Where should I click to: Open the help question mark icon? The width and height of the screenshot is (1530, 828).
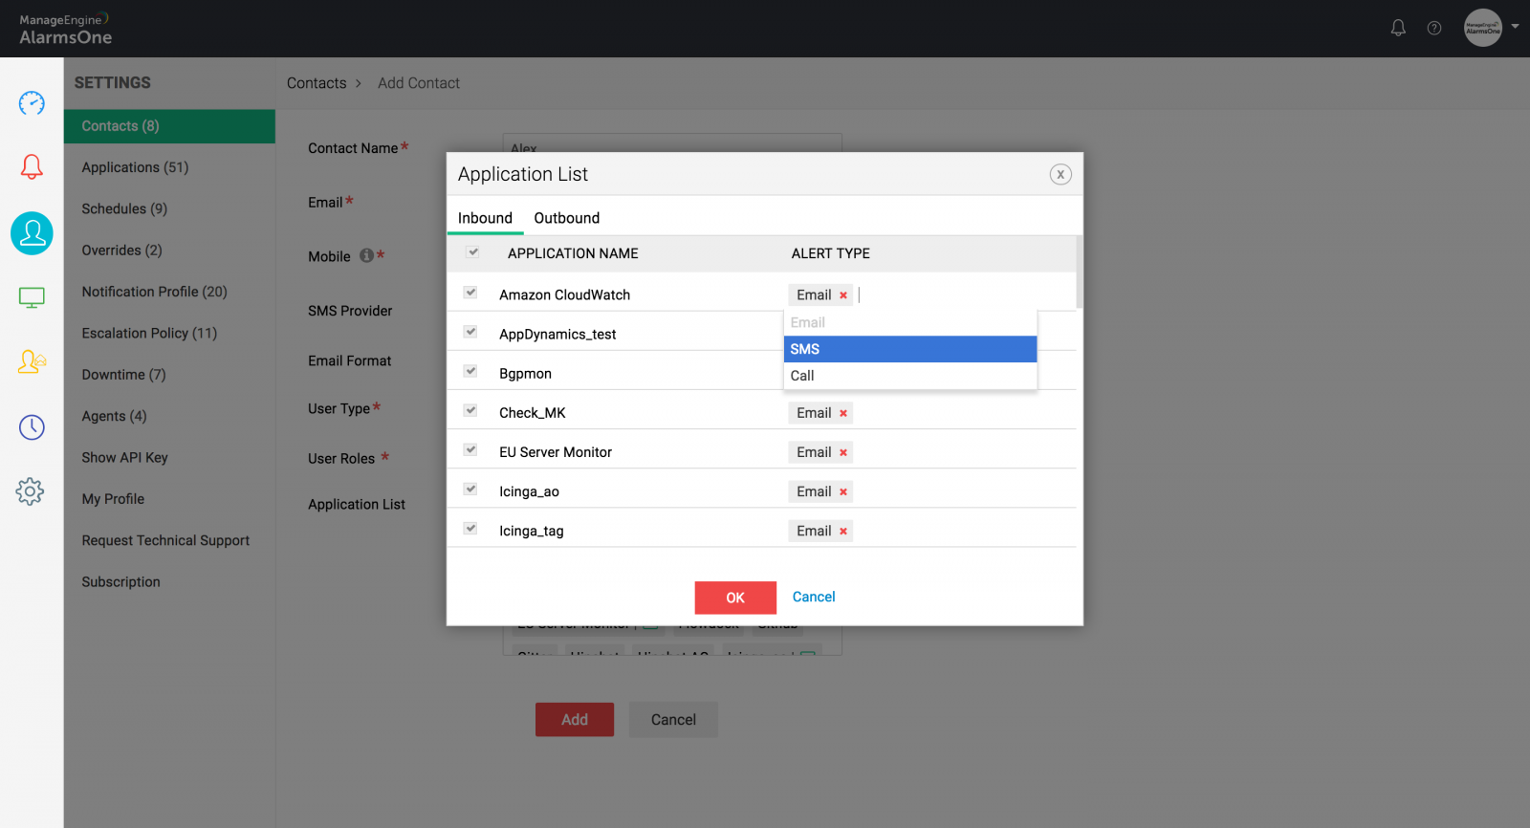1434,28
